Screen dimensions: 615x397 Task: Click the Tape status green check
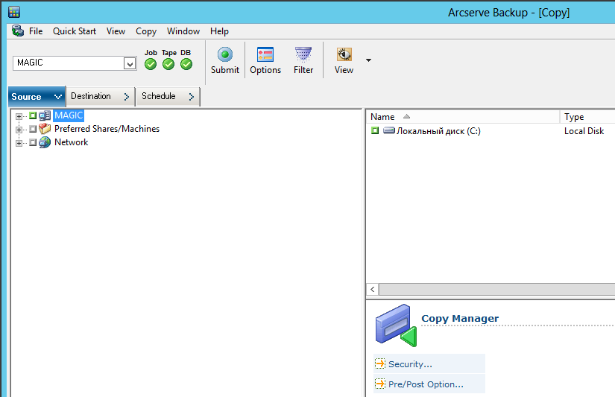click(x=168, y=64)
